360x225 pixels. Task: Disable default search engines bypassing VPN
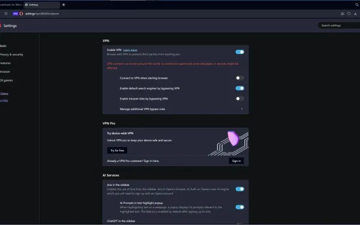[239, 88]
